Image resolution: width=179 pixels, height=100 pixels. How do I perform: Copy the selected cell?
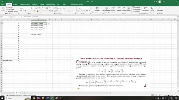pyautogui.click(x=10, y=9)
